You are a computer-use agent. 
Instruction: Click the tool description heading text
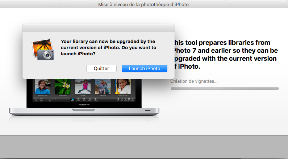pos(226,55)
